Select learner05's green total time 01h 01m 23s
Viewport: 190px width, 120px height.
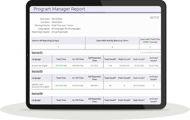61,86
